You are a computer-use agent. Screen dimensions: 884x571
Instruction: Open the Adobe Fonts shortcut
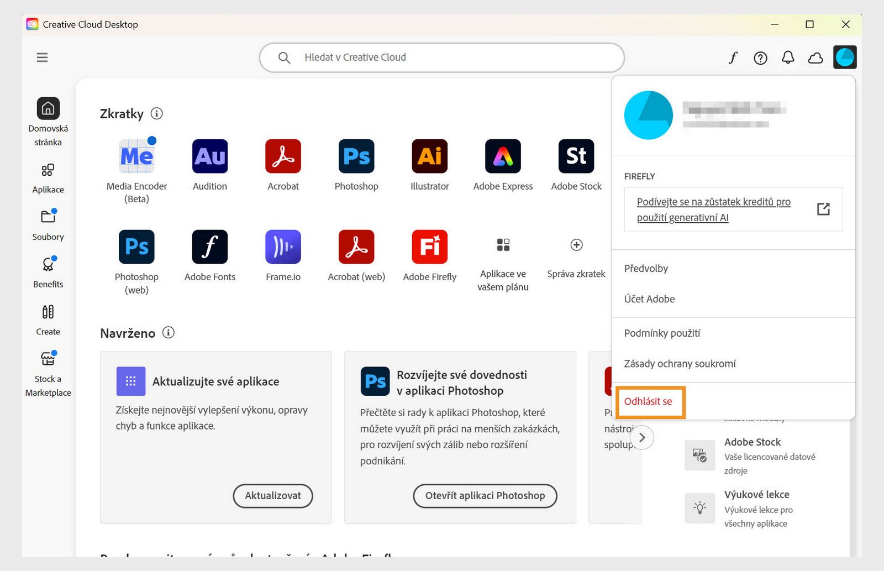pos(209,247)
